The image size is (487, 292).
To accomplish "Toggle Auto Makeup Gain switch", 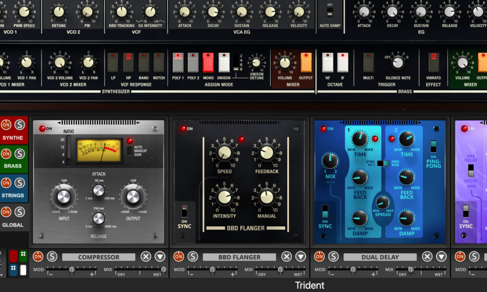I will [x=130, y=150].
